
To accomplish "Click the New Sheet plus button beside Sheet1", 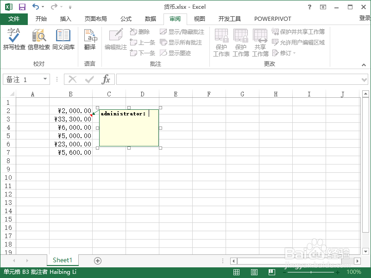I will tap(97, 260).
